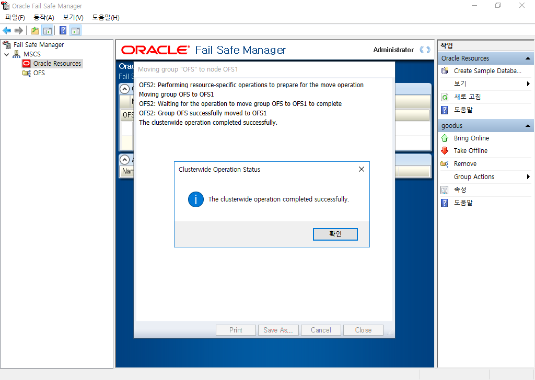Click the green refresh icon for 새로 고침

[445, 97]
